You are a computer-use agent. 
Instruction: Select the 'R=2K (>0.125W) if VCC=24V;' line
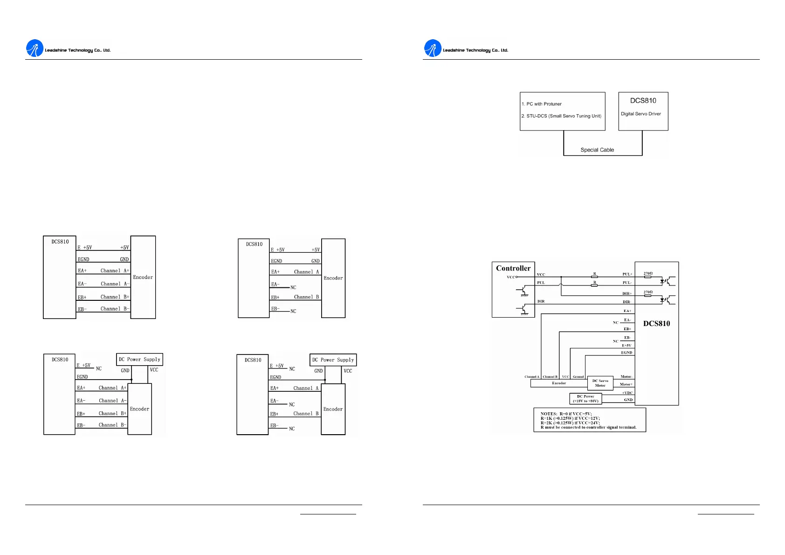[570, 423]
